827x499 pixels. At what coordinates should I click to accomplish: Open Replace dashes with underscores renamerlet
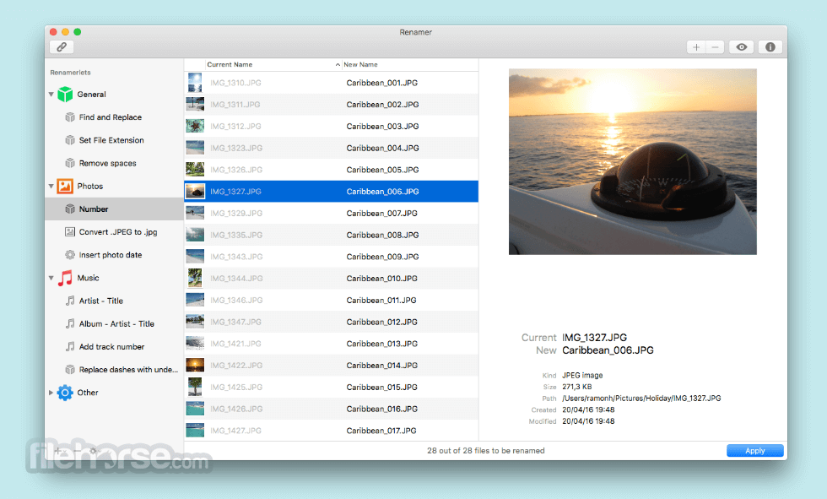[x=128, y=370]
